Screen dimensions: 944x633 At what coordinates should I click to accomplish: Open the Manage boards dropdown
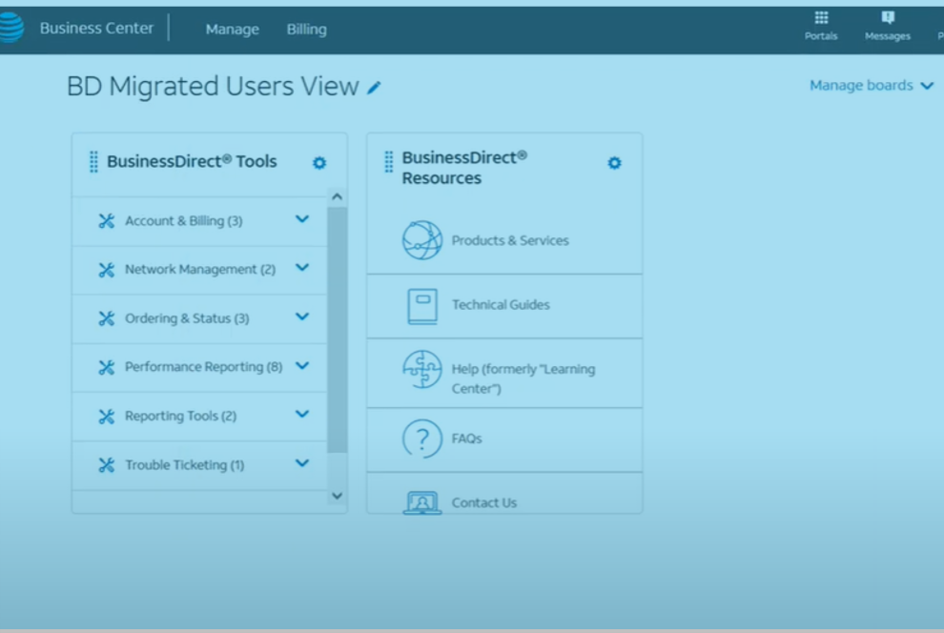(x=872, y=86)
